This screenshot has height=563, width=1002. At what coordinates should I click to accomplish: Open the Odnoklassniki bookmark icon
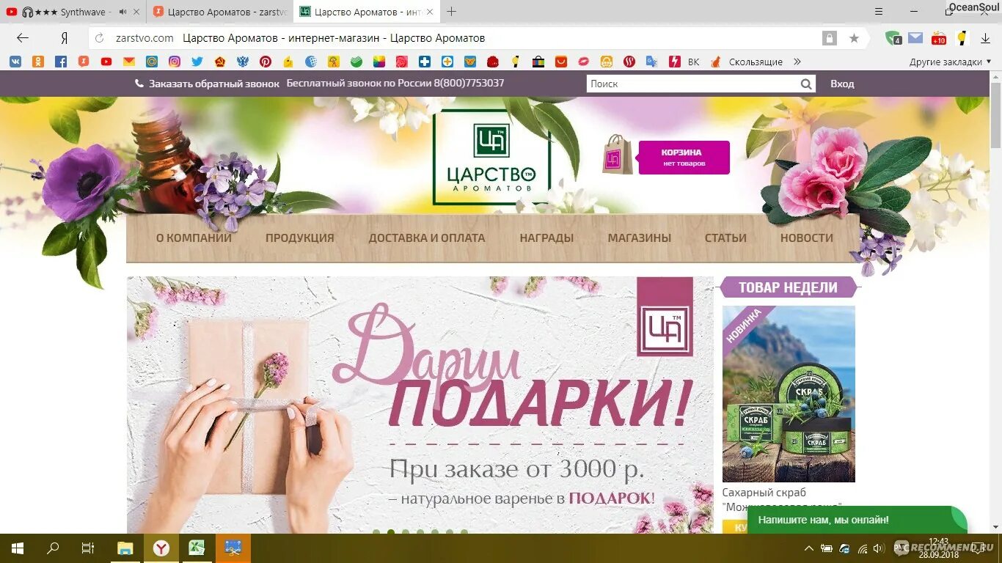[37, 62]
